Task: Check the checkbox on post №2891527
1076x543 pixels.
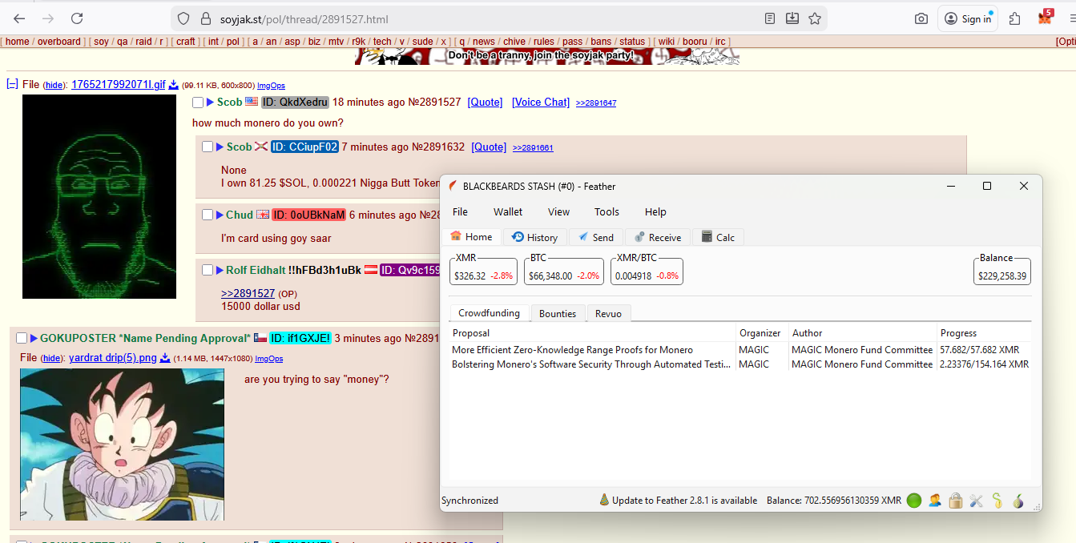Action: 198,103
